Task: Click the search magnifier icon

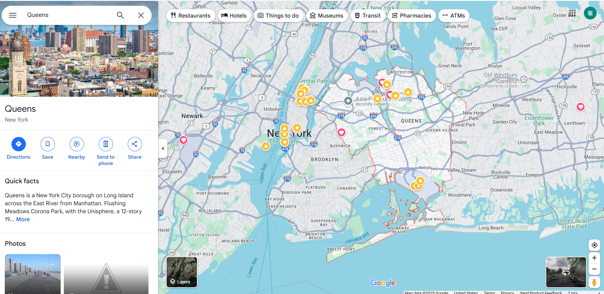Action: [120, 15]
